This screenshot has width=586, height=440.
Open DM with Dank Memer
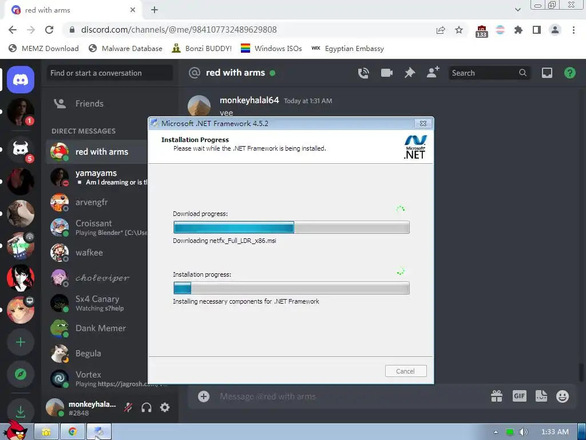[x=96, y=328]
